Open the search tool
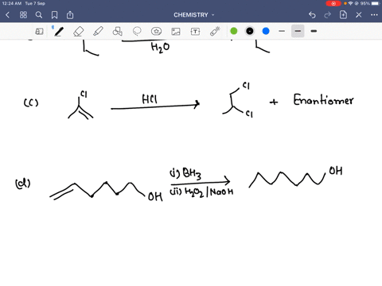This screenshot has height=286, width=382. pos(39,15)
